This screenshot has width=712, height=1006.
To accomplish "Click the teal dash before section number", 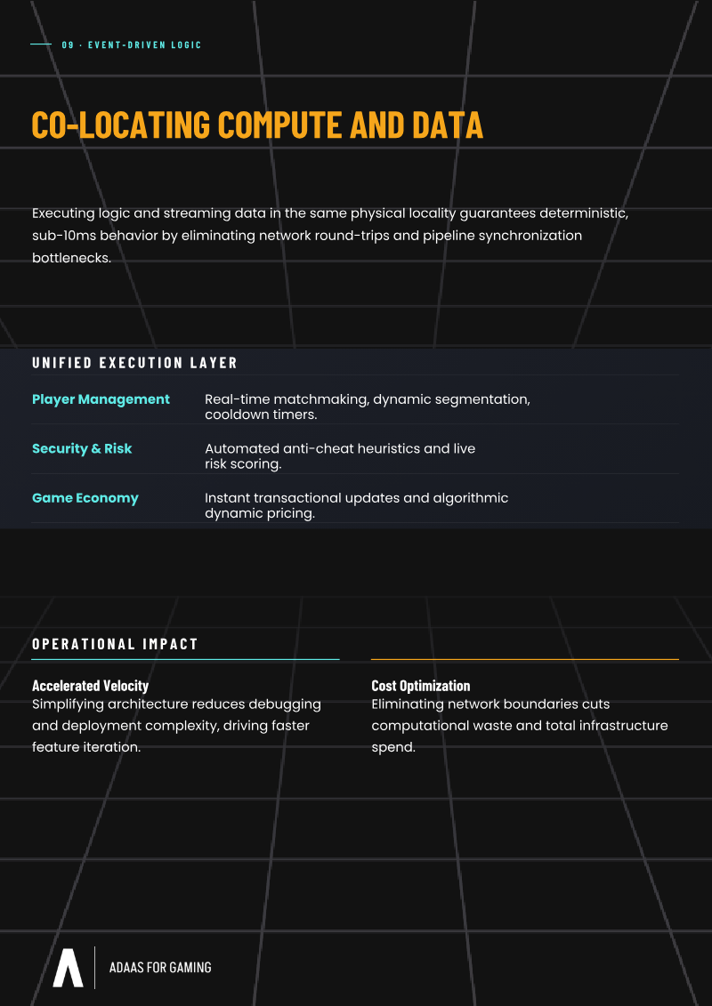I will (41, 44).
